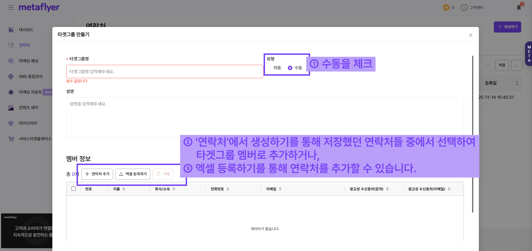
Task: Sort the table by 이름 column
Action: 124,189
